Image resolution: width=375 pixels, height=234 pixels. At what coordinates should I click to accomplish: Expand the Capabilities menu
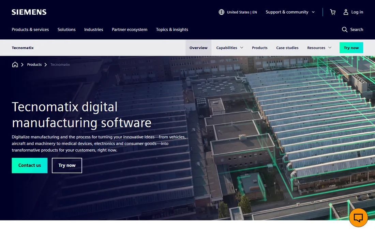tap(229, 48)
